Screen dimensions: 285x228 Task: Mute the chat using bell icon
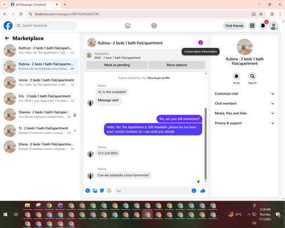coord(236,76)
